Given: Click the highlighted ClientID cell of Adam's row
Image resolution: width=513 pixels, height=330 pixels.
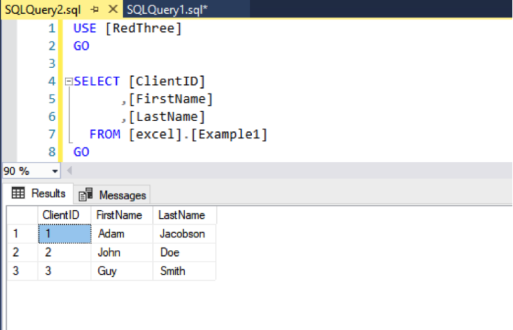Looking at the screenshot, I should (x=65, y=234).
